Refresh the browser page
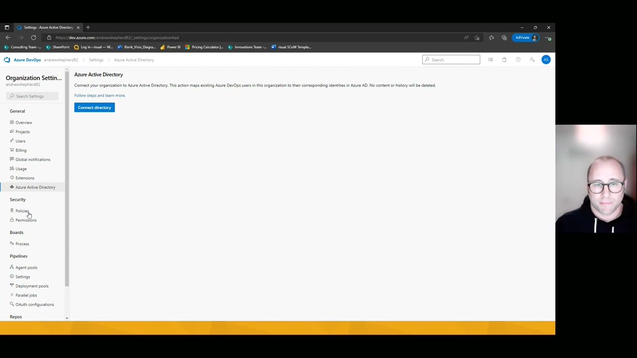 [x=33, y=38]
